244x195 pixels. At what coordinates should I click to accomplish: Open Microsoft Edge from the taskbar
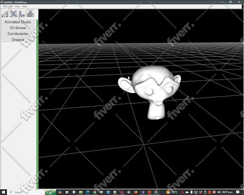[x=88, y=192]
